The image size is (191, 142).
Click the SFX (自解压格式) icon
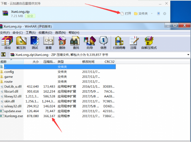[x=149, y=43]
